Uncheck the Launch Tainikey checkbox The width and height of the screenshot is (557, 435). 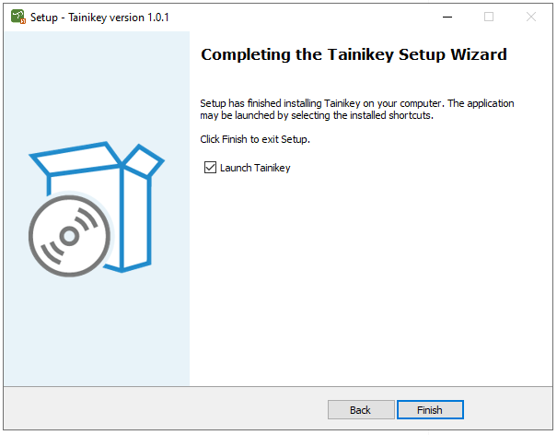pos(210,168)
